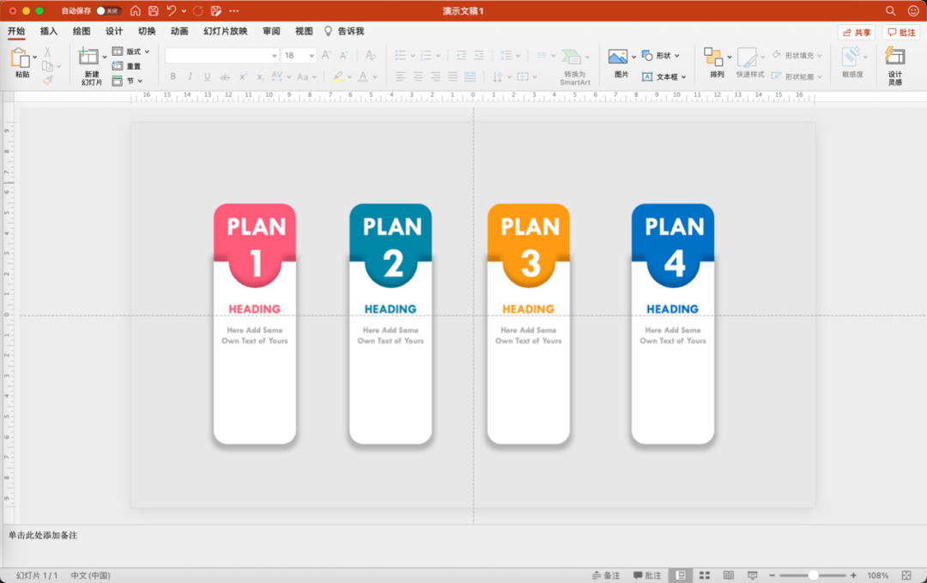Toggle the comments pane with 批注 in status bar

[x=648, y=575]
